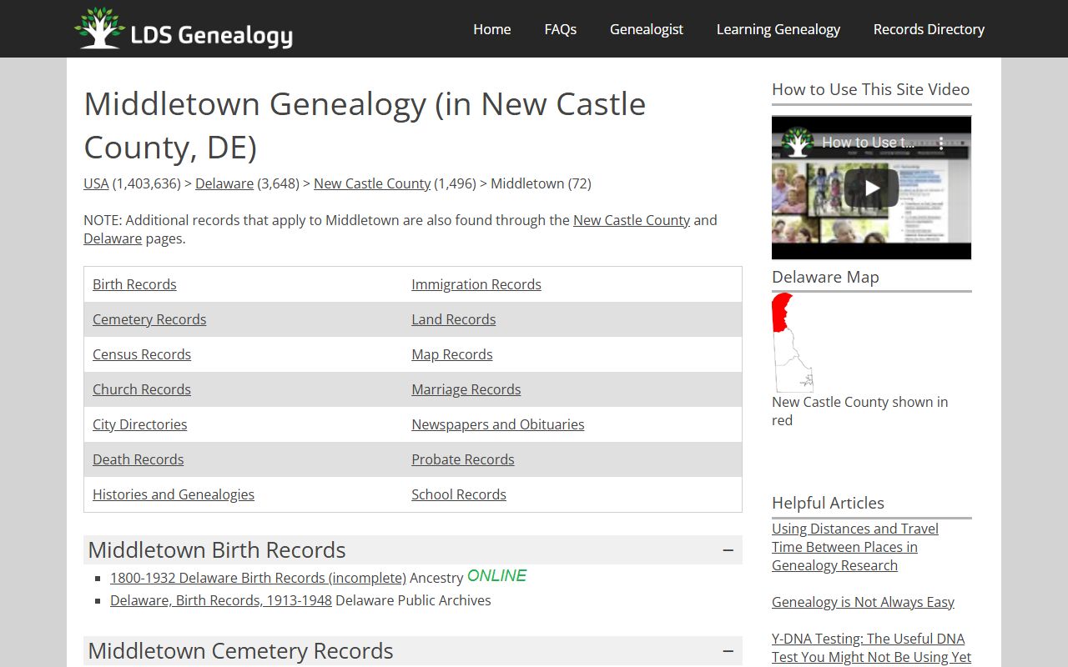Open Y-DNA Testing article link
This screenshot has width=1068, height=667.
[x=871, y=648]
